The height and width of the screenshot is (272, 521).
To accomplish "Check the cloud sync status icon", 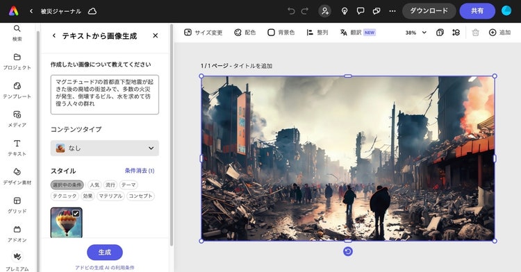I will [x=92, y=11].
